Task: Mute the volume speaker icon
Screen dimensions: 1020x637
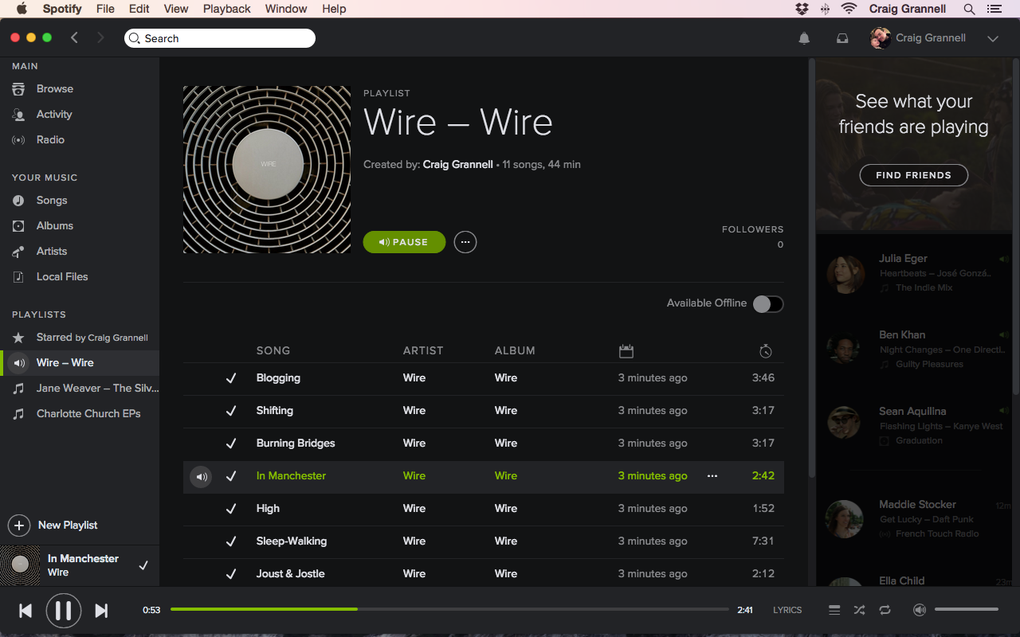Action: pos(920,610)
